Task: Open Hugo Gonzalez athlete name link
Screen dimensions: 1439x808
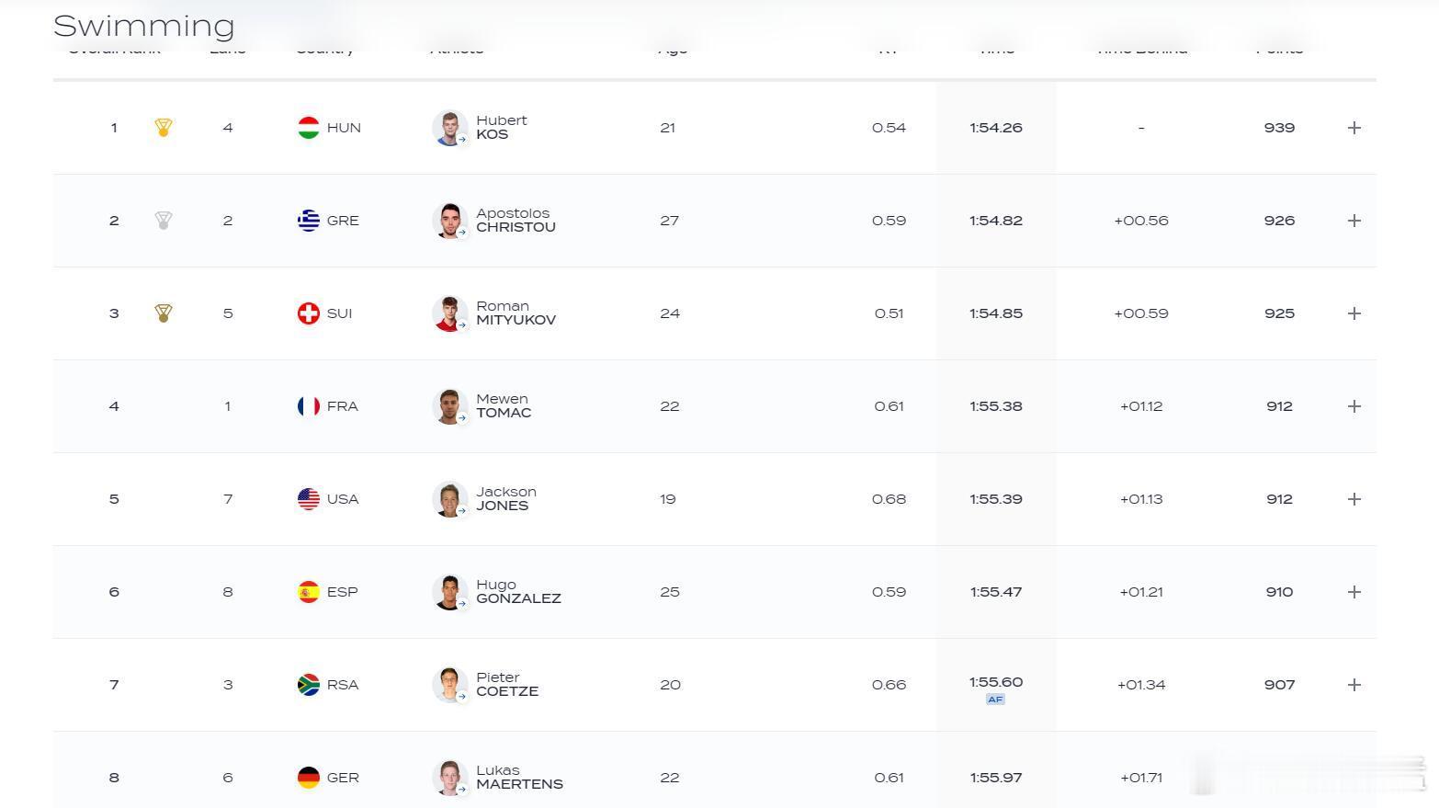Action: pos(518,592)
